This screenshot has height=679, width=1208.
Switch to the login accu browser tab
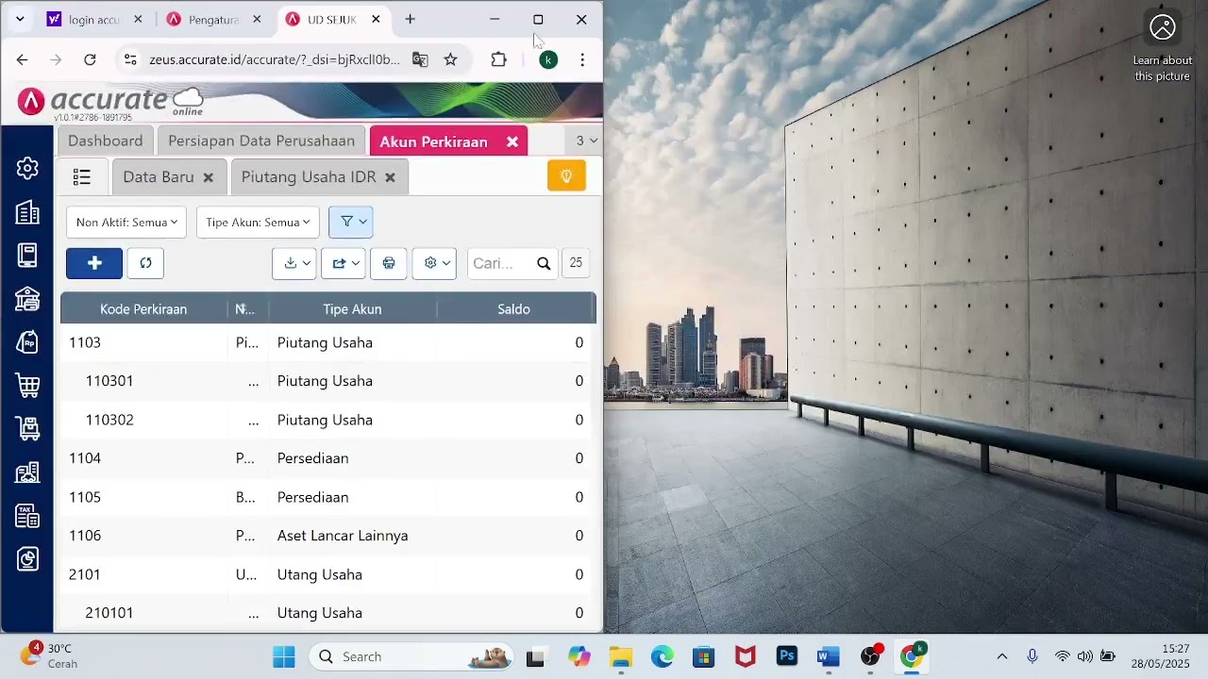pos(94,19)
